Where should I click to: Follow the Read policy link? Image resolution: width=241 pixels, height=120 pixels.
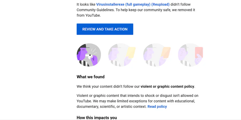[x=157, y=107]
